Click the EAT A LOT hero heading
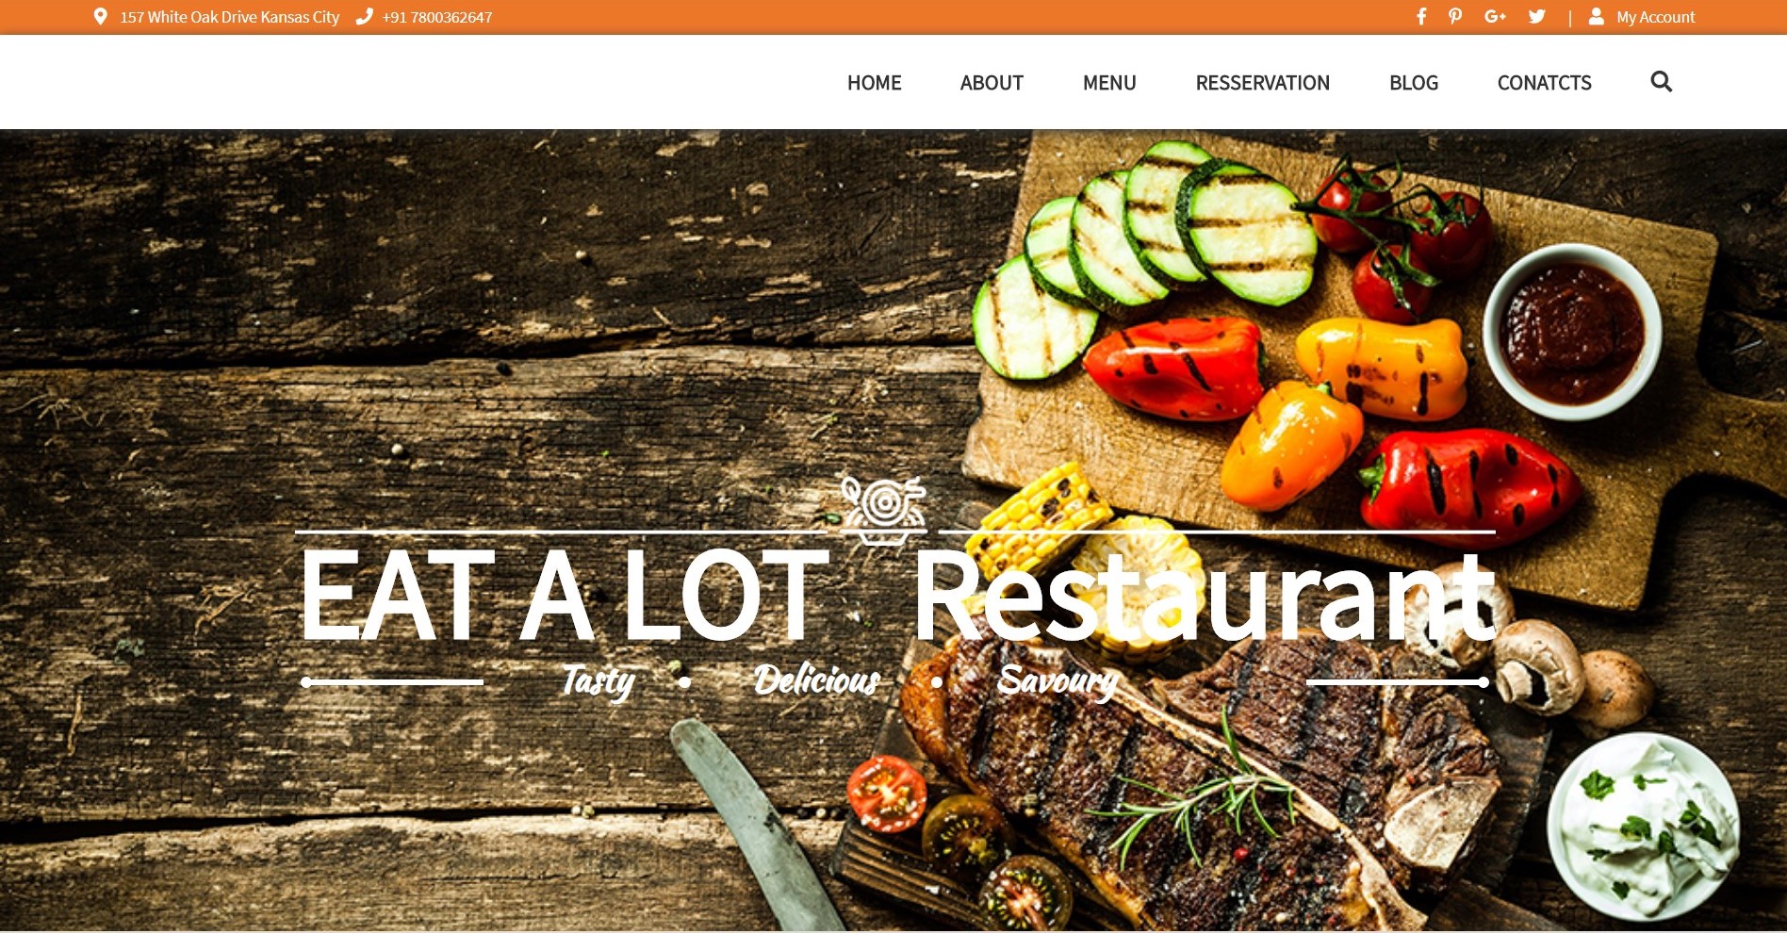Screen dimensions: 1787x933 point(564,596)
